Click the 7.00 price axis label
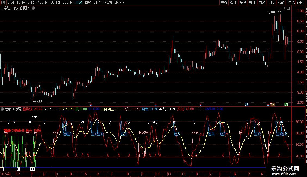 click(300, 11)
